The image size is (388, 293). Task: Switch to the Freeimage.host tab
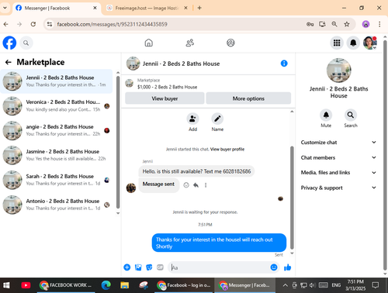coord(147,8)
